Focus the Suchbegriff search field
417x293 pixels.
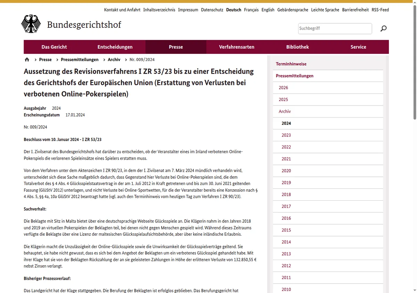(x=335, y=28)
